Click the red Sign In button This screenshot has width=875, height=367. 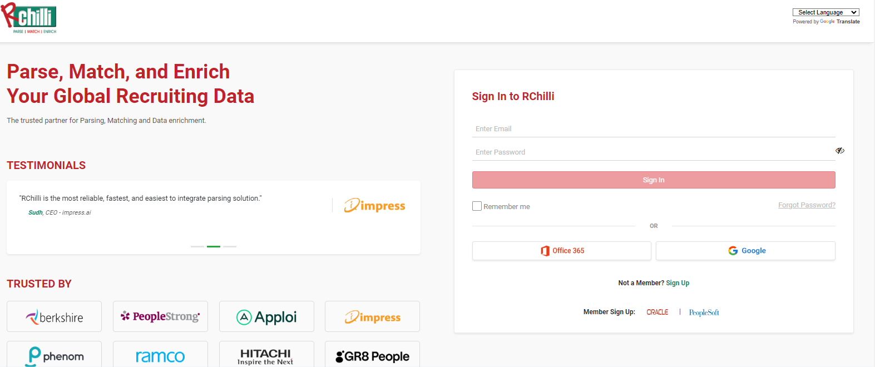[654, 180]
